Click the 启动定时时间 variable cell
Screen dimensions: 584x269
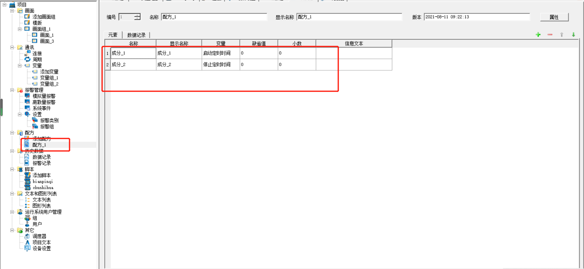(221, 53)
